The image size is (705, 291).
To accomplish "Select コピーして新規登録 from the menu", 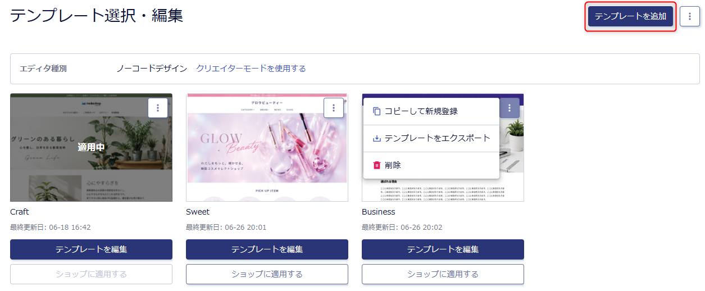I will (x=431, y=111).
